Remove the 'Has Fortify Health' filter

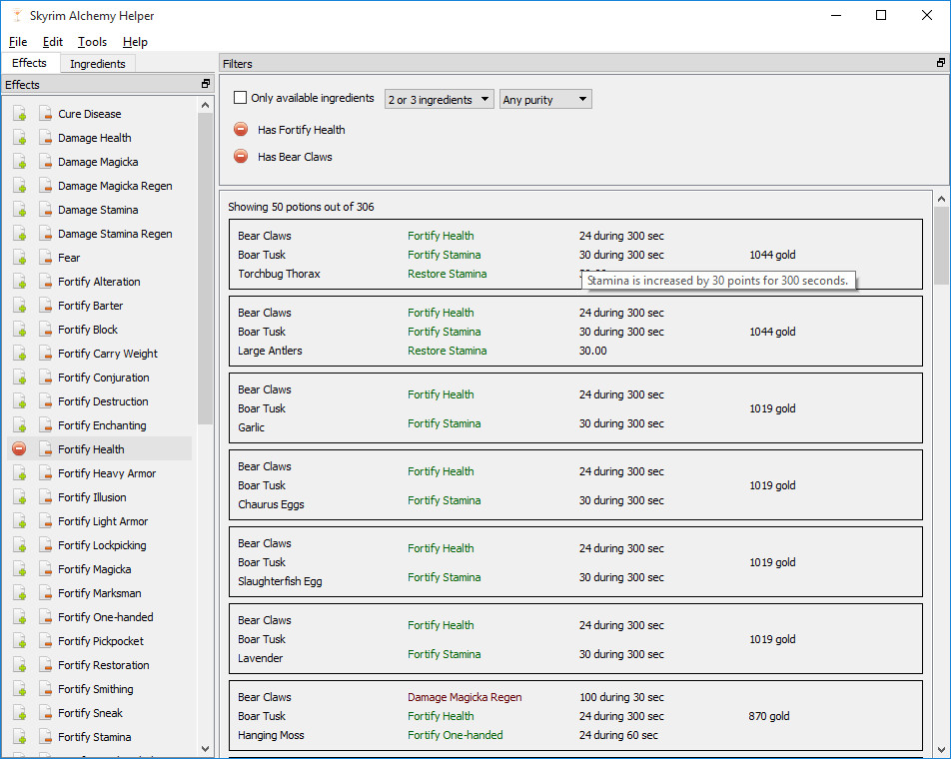(x=241, y=129)
